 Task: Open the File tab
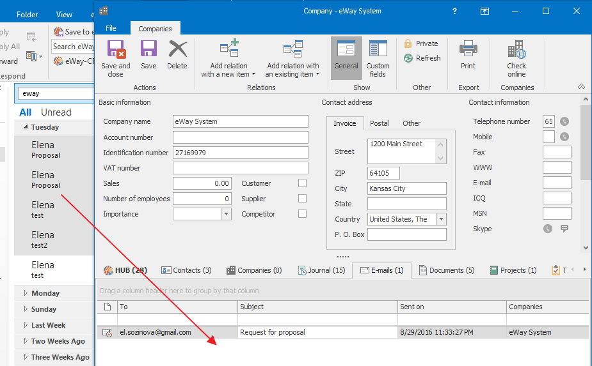pos(111,28)
